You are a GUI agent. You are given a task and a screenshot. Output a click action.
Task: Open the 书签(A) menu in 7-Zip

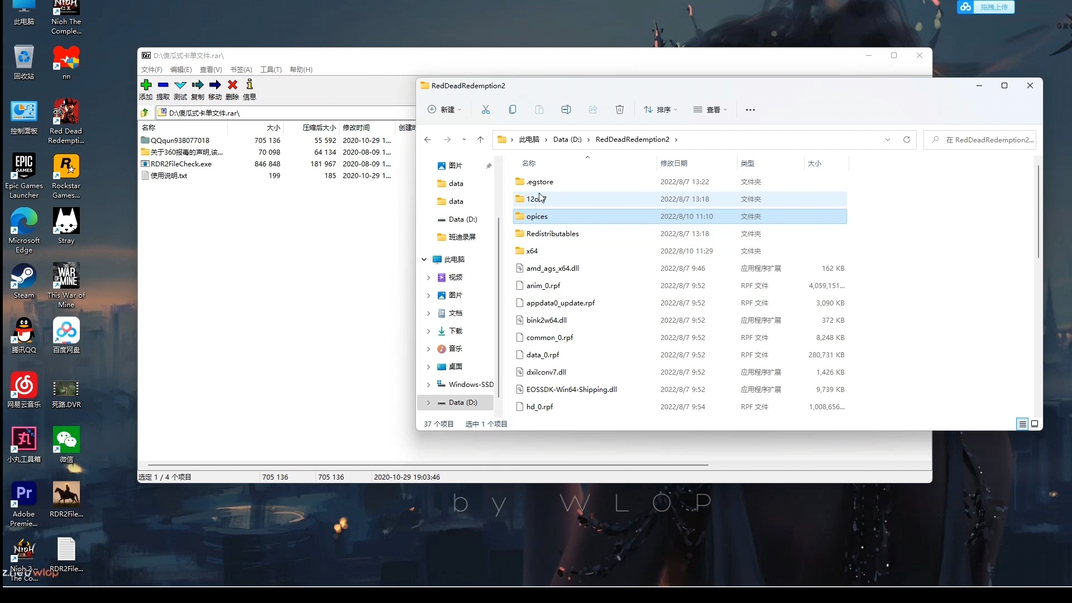pyautogui.click(x=241, y=70)
